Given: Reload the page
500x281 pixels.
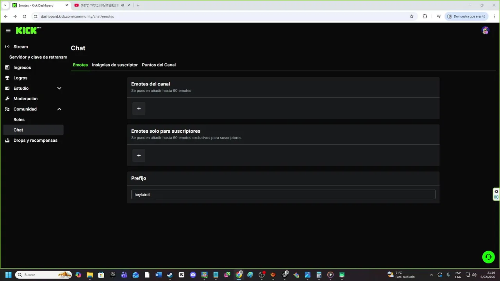Looking at the screenshot, I should (x=24, y=16).
